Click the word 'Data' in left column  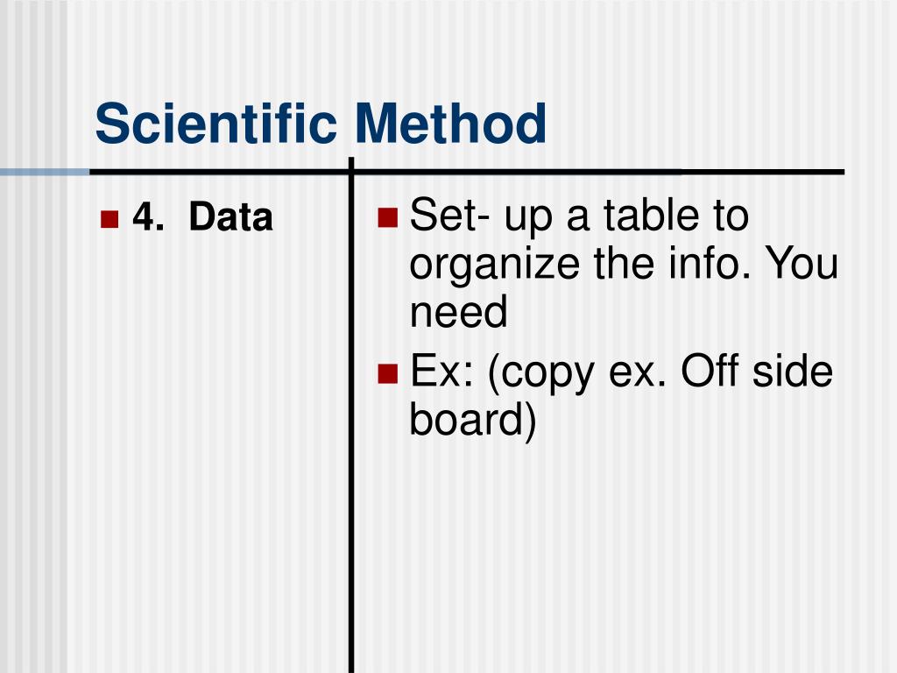231,217
